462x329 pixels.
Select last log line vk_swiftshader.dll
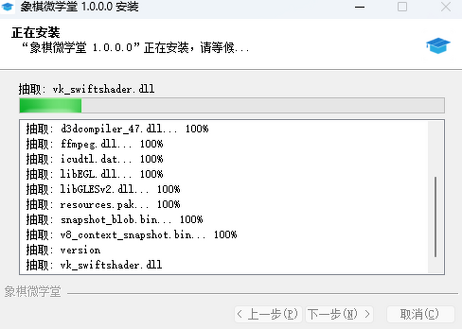(x=94, y=265)
